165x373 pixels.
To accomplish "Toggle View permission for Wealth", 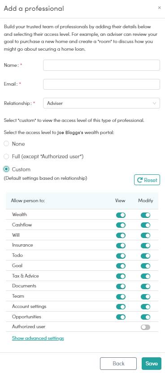I will coord(121,215).
